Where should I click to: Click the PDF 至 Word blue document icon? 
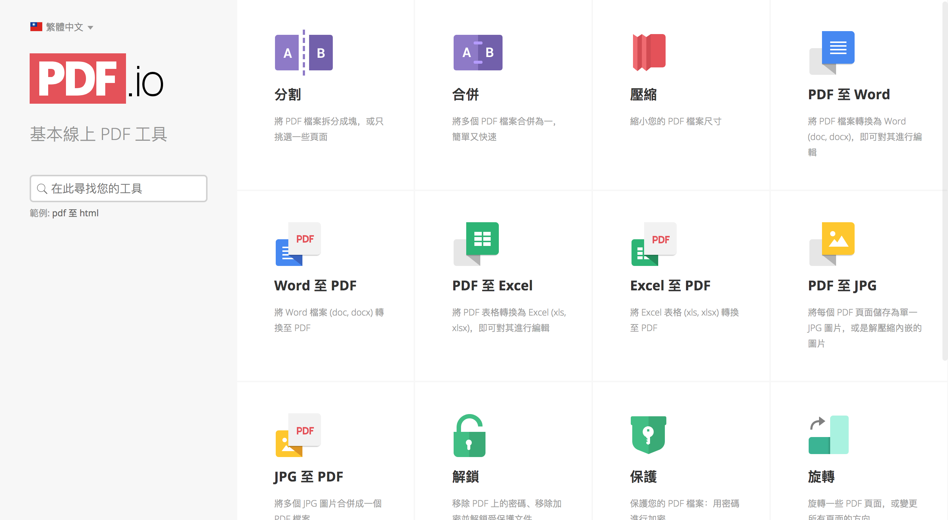pyautogui.click(x=832, y=53)
